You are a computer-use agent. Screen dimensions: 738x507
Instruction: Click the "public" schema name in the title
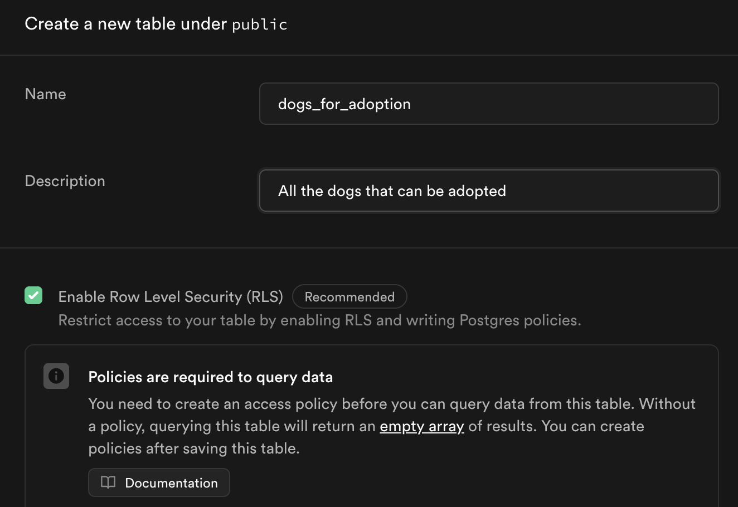260,24
